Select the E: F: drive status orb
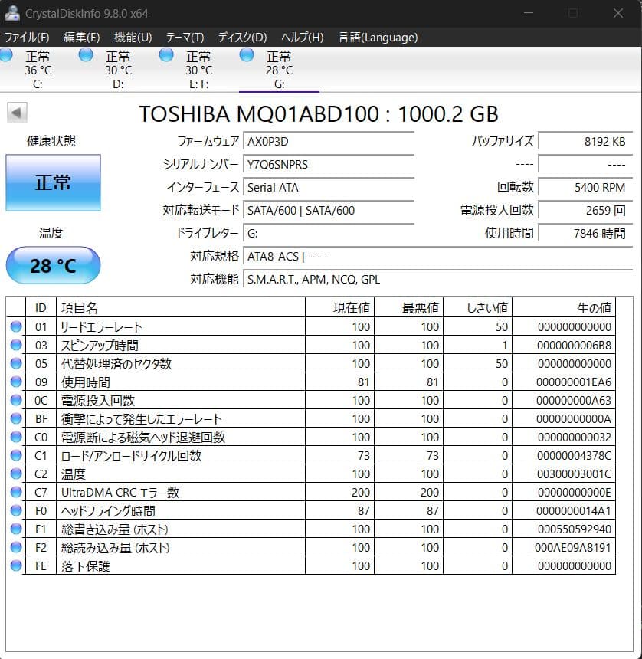The width and height of the screenshot is (642, 659). point(166,55)
